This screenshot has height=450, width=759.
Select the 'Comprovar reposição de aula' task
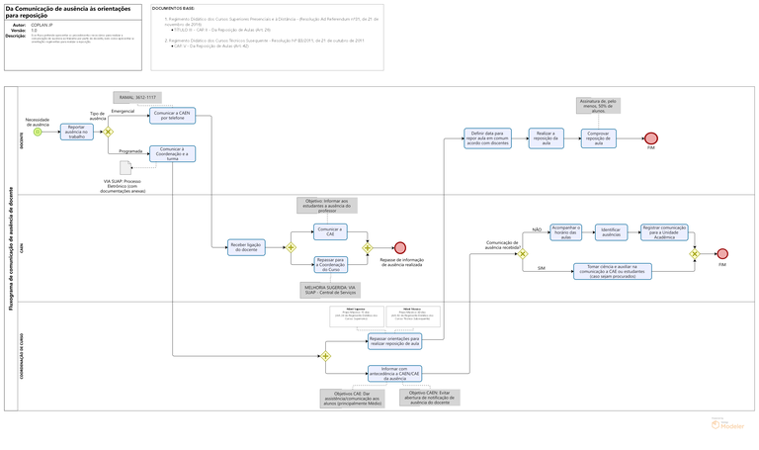click(599, 137)
